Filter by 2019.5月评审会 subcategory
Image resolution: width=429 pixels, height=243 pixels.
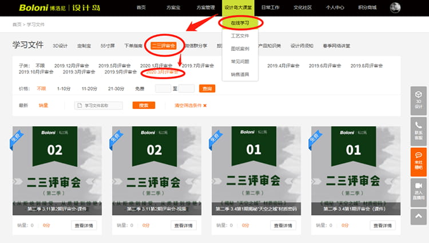pyautogui.click(x=114, y=66)
